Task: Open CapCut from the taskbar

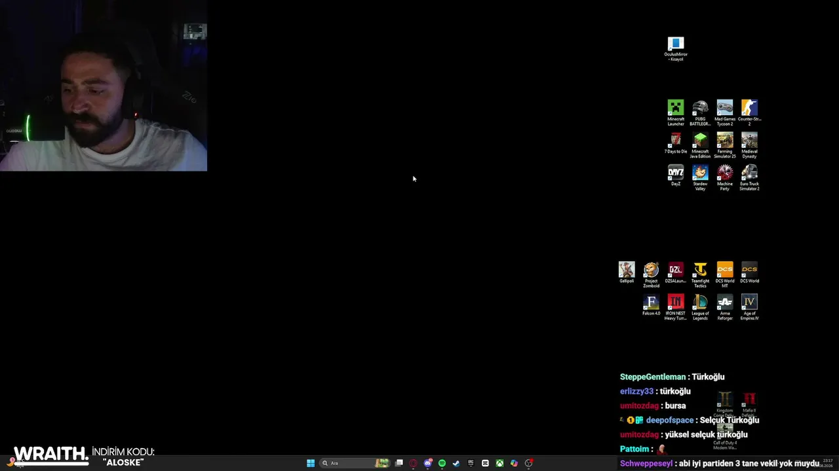Action: 485,463
